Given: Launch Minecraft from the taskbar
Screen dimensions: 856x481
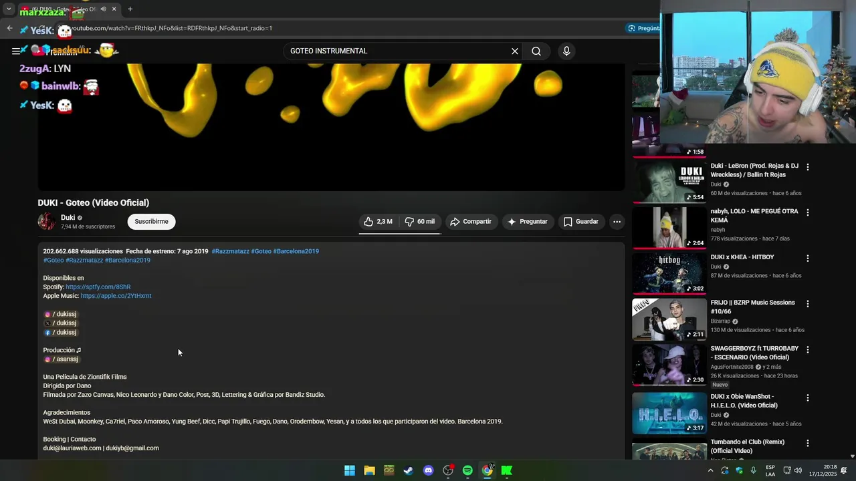Looking at the screenshot, I should point(389,470).
